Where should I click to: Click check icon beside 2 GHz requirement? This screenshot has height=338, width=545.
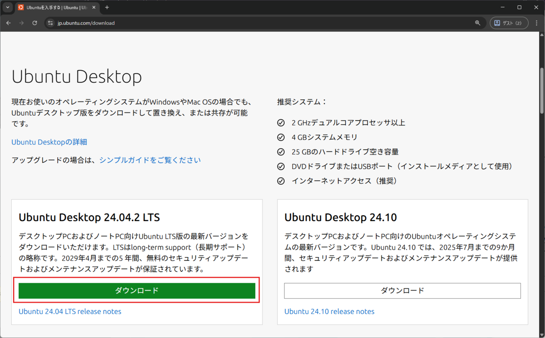[281, 123]
